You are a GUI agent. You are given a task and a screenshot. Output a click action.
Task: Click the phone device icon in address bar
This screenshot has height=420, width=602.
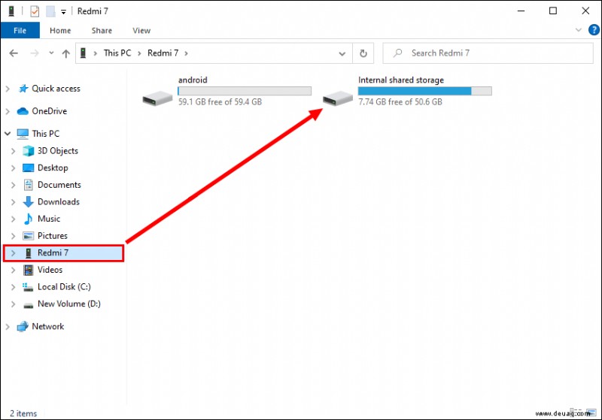[x=83, y=53]
